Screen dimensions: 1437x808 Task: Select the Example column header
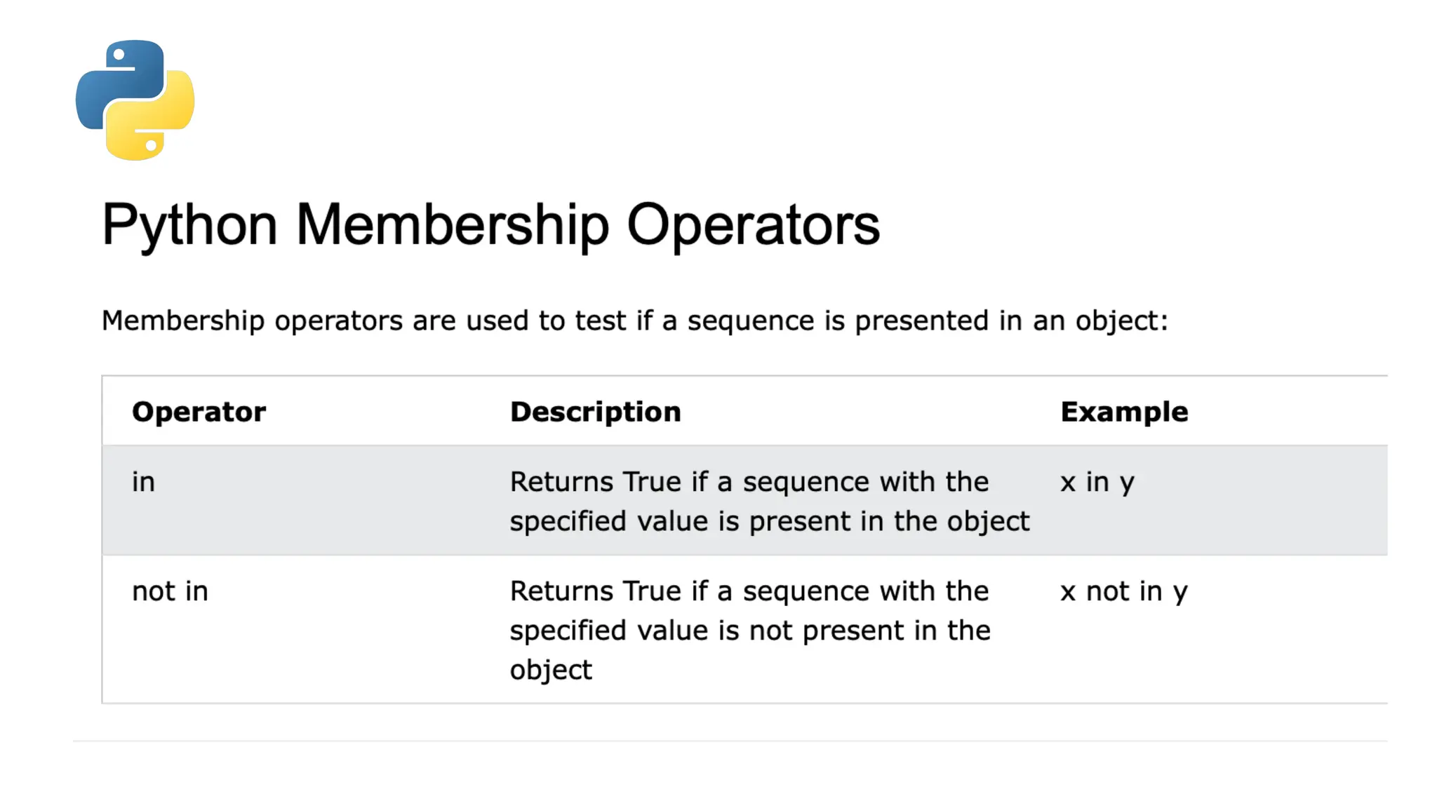tap(1124, 412)
